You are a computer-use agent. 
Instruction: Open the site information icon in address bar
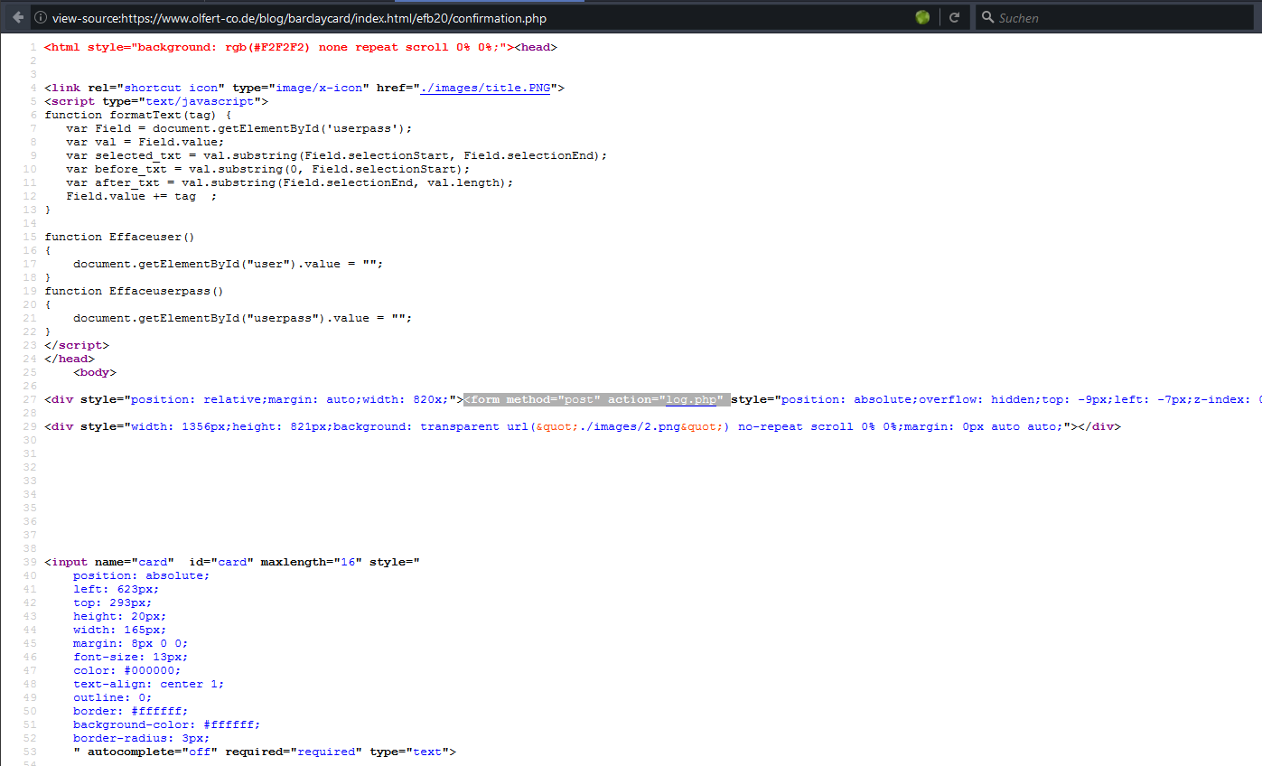click(40, 17)
